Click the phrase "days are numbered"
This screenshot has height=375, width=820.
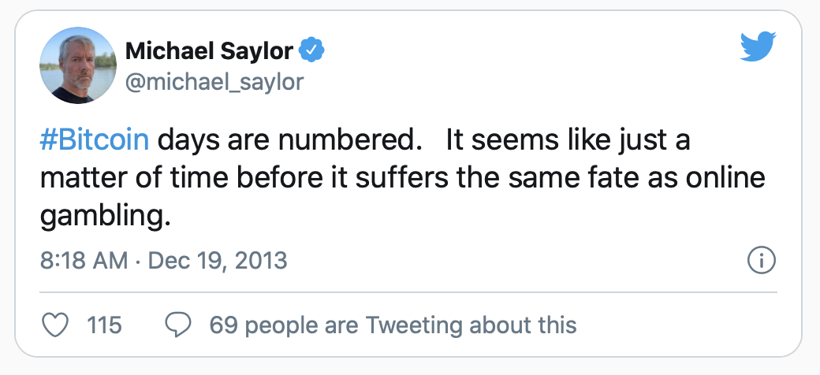pyautogui.click(x=284, y=141)
